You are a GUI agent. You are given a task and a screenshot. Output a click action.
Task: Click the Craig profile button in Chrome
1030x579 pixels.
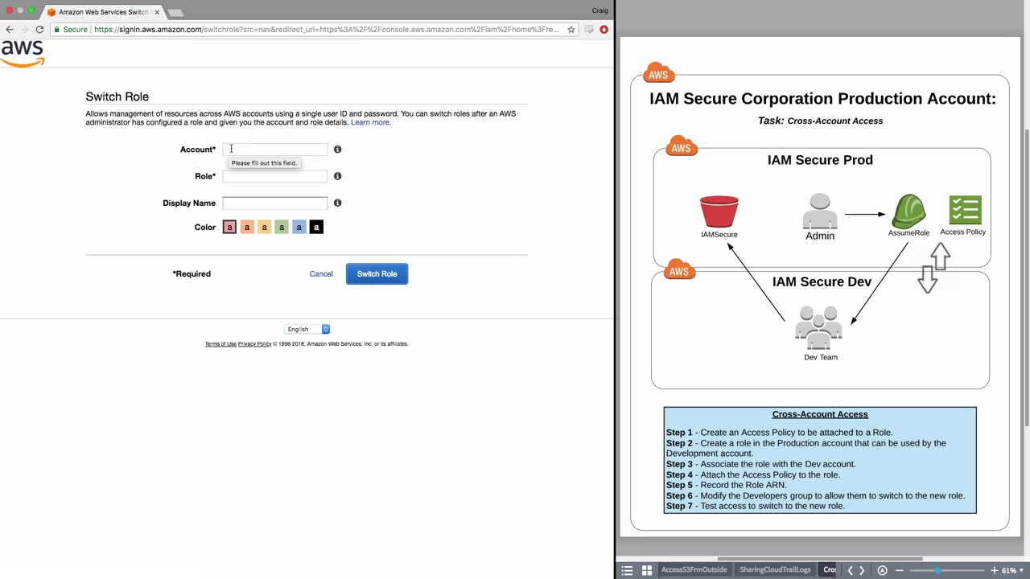[x=599, y=10]
